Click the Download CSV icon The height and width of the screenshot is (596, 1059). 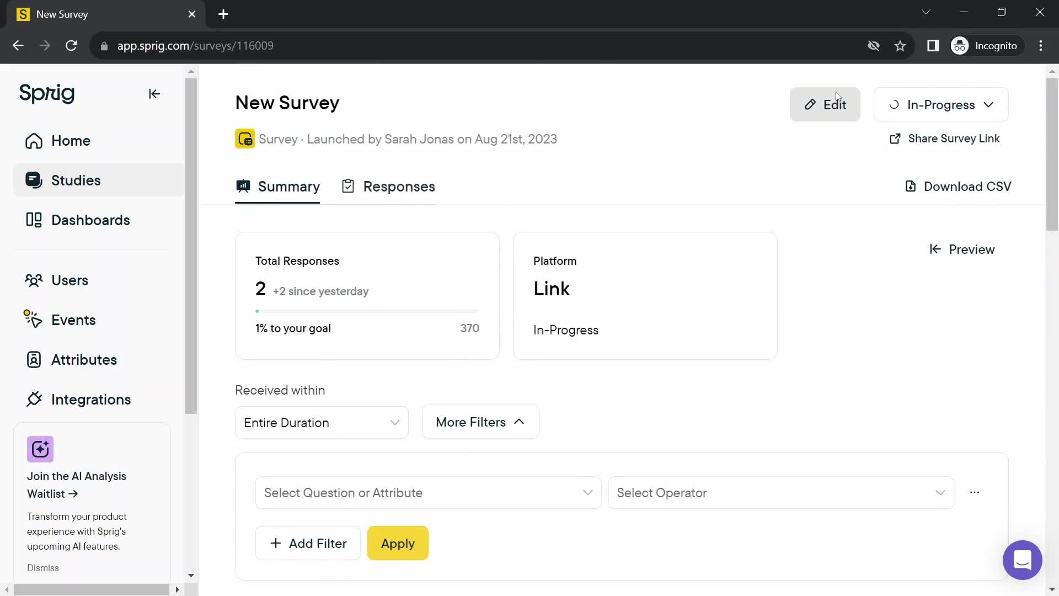(x=910, y=187)
